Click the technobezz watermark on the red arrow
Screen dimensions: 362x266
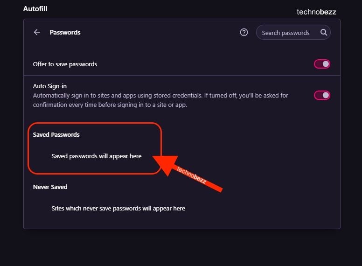(x=191, y=175)
